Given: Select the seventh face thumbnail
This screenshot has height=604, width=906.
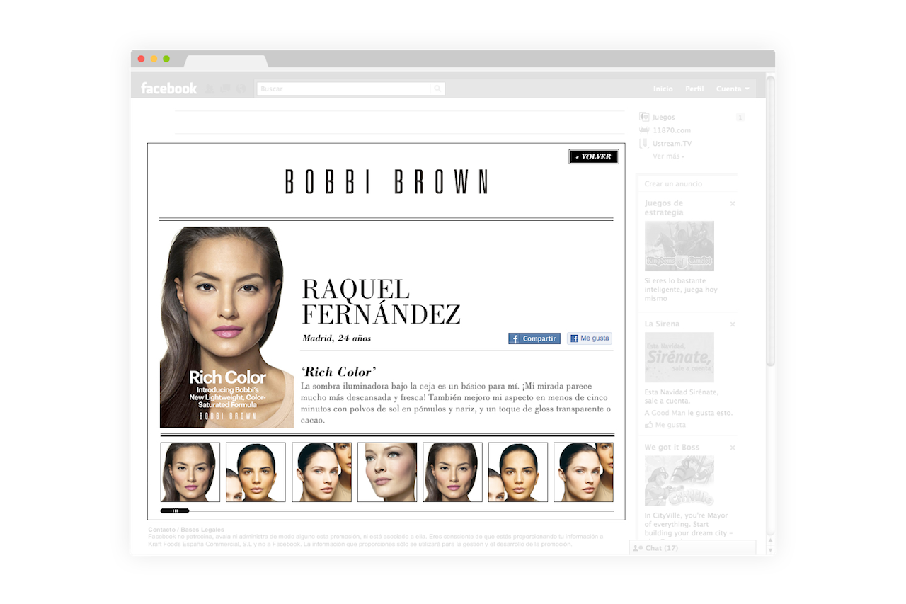Looking at the screenshot, I should (x=583, y=472).
